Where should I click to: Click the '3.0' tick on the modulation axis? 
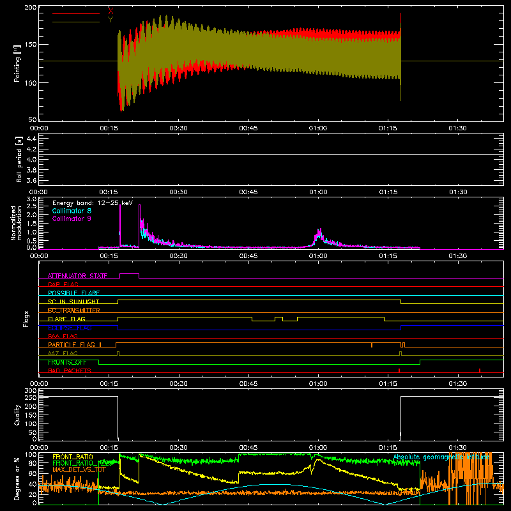pyautogui.click(x=31, y=199)
